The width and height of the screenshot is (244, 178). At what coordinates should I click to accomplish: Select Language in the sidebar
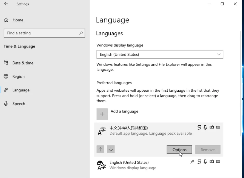pyautogui.click(x=21, y=90)
